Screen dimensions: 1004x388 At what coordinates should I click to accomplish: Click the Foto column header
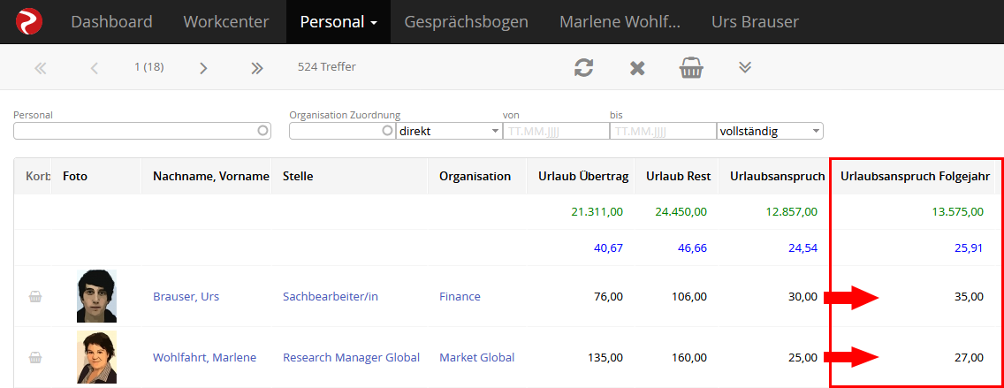point(75,176)
